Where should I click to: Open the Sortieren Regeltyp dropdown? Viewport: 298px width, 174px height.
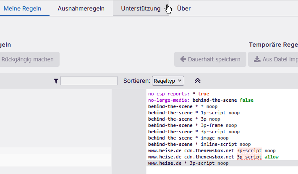coord(168,80)
